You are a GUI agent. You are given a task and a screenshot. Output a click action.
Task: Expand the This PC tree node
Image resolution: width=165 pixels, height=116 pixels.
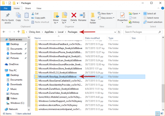[2, 70]
